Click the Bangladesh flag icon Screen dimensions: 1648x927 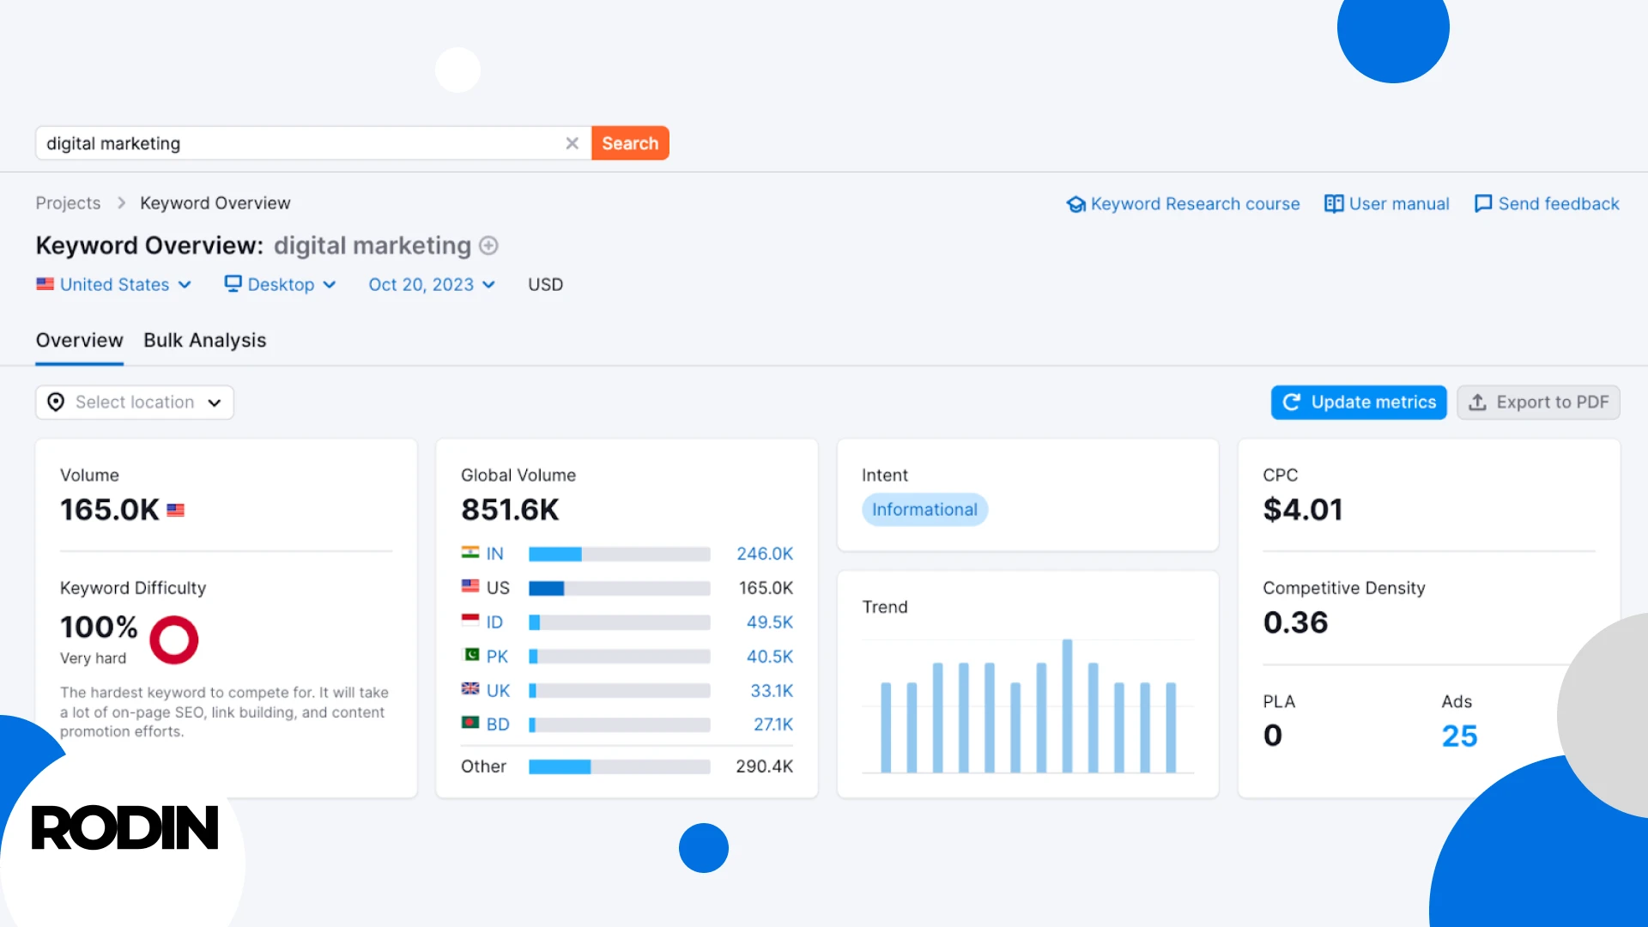click(470, 723)
